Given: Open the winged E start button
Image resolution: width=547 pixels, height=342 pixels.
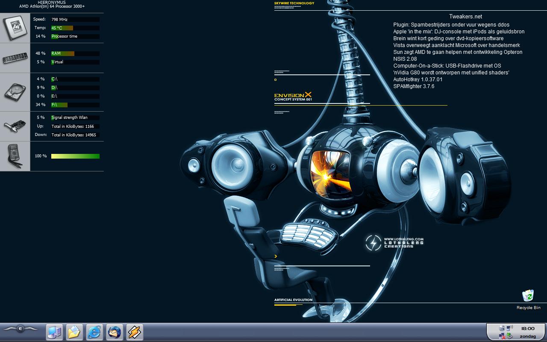Looking at the screenshot, I should pyautogui.click(x=21, y=329).
